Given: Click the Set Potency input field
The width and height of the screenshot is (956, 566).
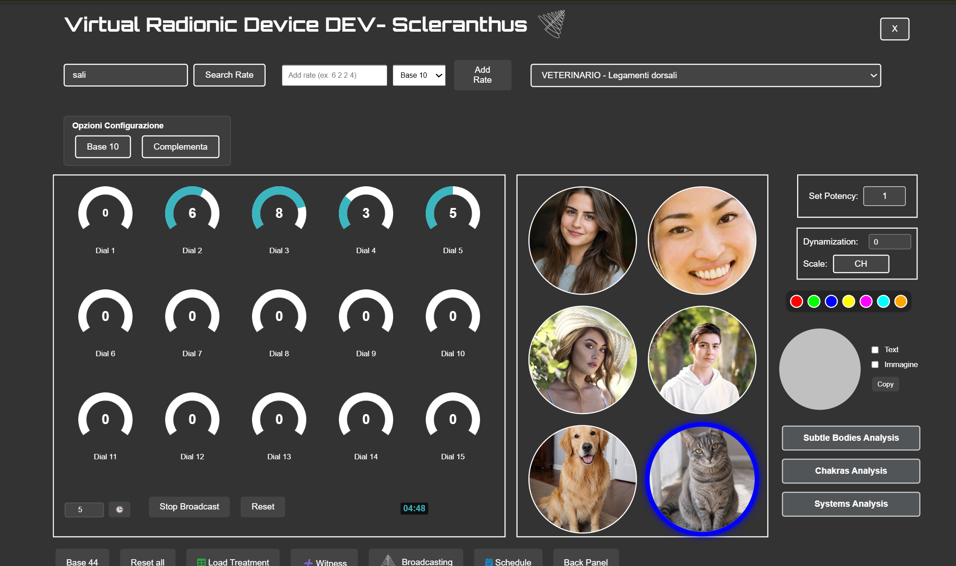Looking at the screenshot, I should click(x=884, y=196).
